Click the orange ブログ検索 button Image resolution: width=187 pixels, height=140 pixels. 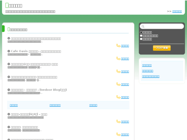(162, 48)
